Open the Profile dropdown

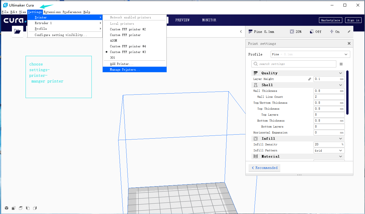coord(310,54)
